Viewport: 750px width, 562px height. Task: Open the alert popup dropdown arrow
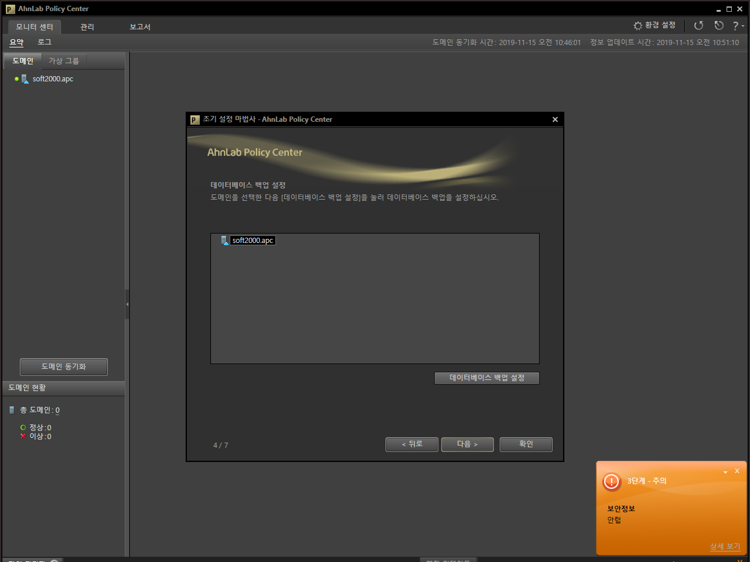[725, 472]
